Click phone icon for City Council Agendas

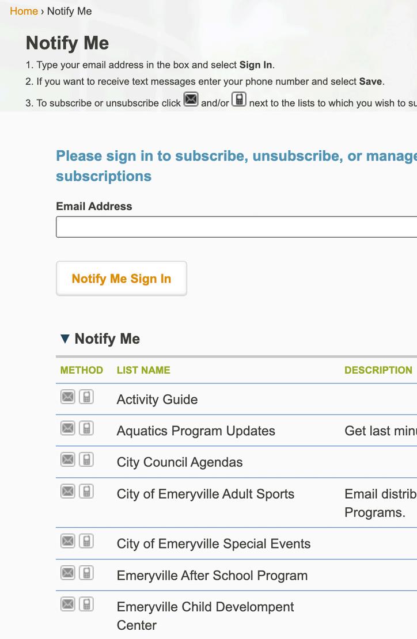[86, 459]
